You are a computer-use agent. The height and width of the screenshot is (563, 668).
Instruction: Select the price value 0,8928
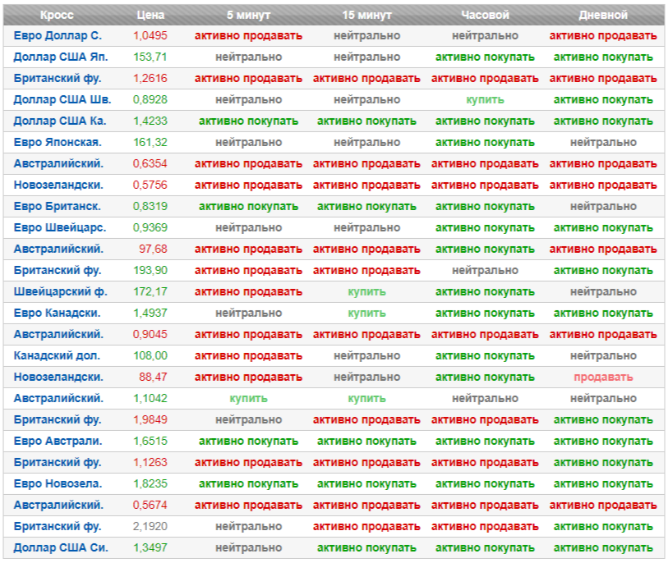click(150, 99)
